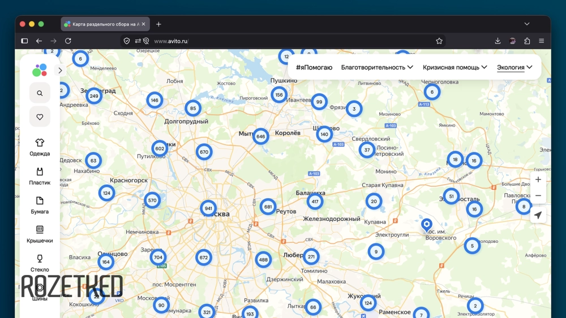Click the 99 cluster marker
The height and width of the screenshot is (318, 566).
[x=319, y=102]
